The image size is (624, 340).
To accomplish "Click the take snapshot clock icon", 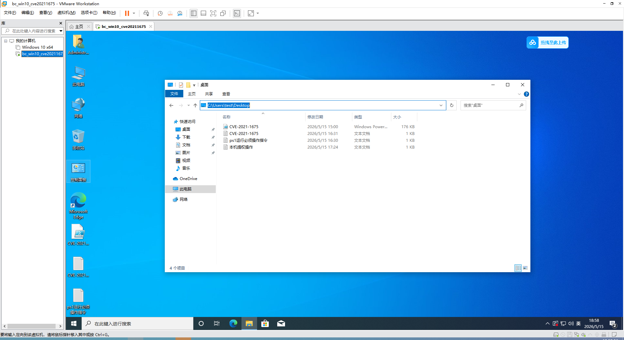I will click(160, 13).
